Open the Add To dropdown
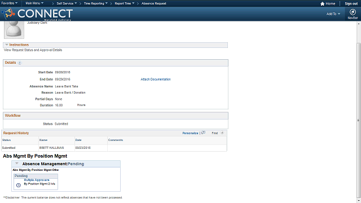This screenshot has width=361, height=203. pos(333,14)
